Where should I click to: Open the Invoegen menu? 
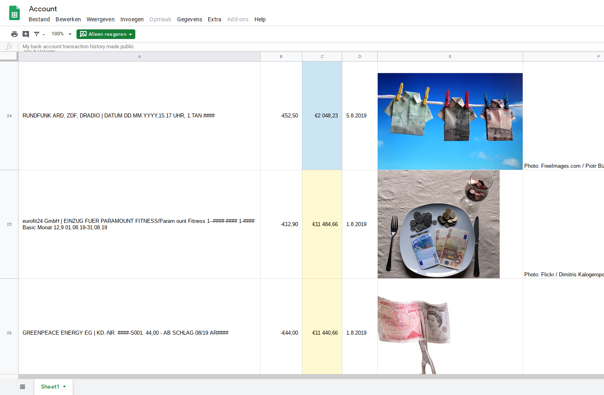pos(132,19)
